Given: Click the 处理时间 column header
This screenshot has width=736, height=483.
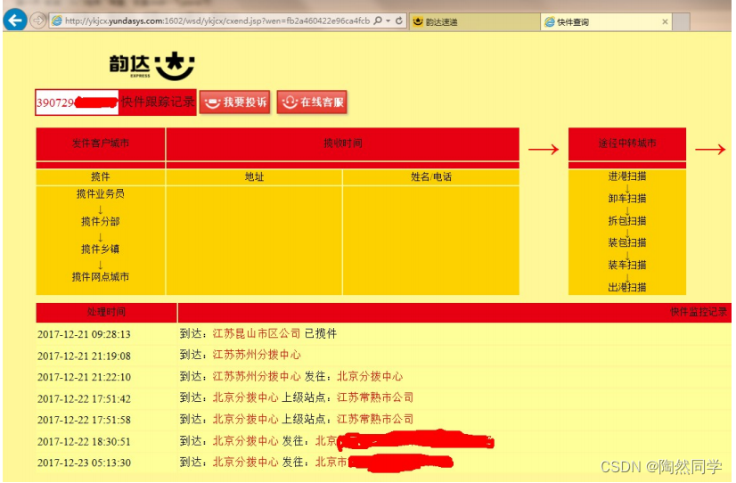Looking at the screenshot, I should tap(106, 312).
